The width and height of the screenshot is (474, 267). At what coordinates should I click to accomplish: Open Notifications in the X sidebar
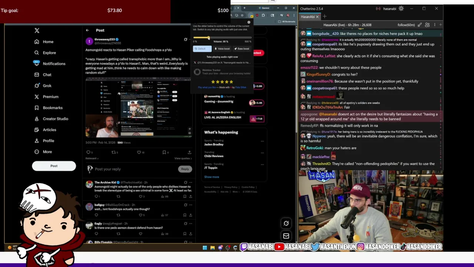[x=50, y=64]
